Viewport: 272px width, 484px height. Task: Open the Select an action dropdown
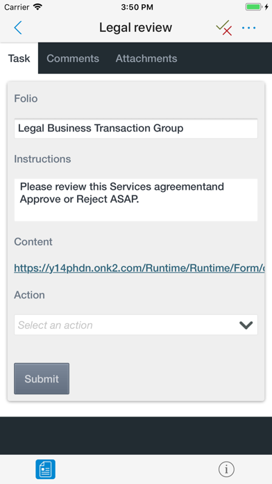coord(136,325)
